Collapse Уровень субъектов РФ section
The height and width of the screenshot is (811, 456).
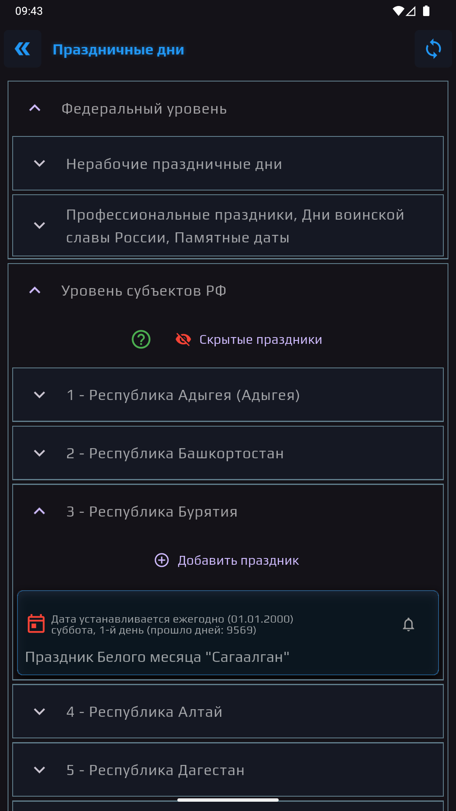[x=228, y=291]
